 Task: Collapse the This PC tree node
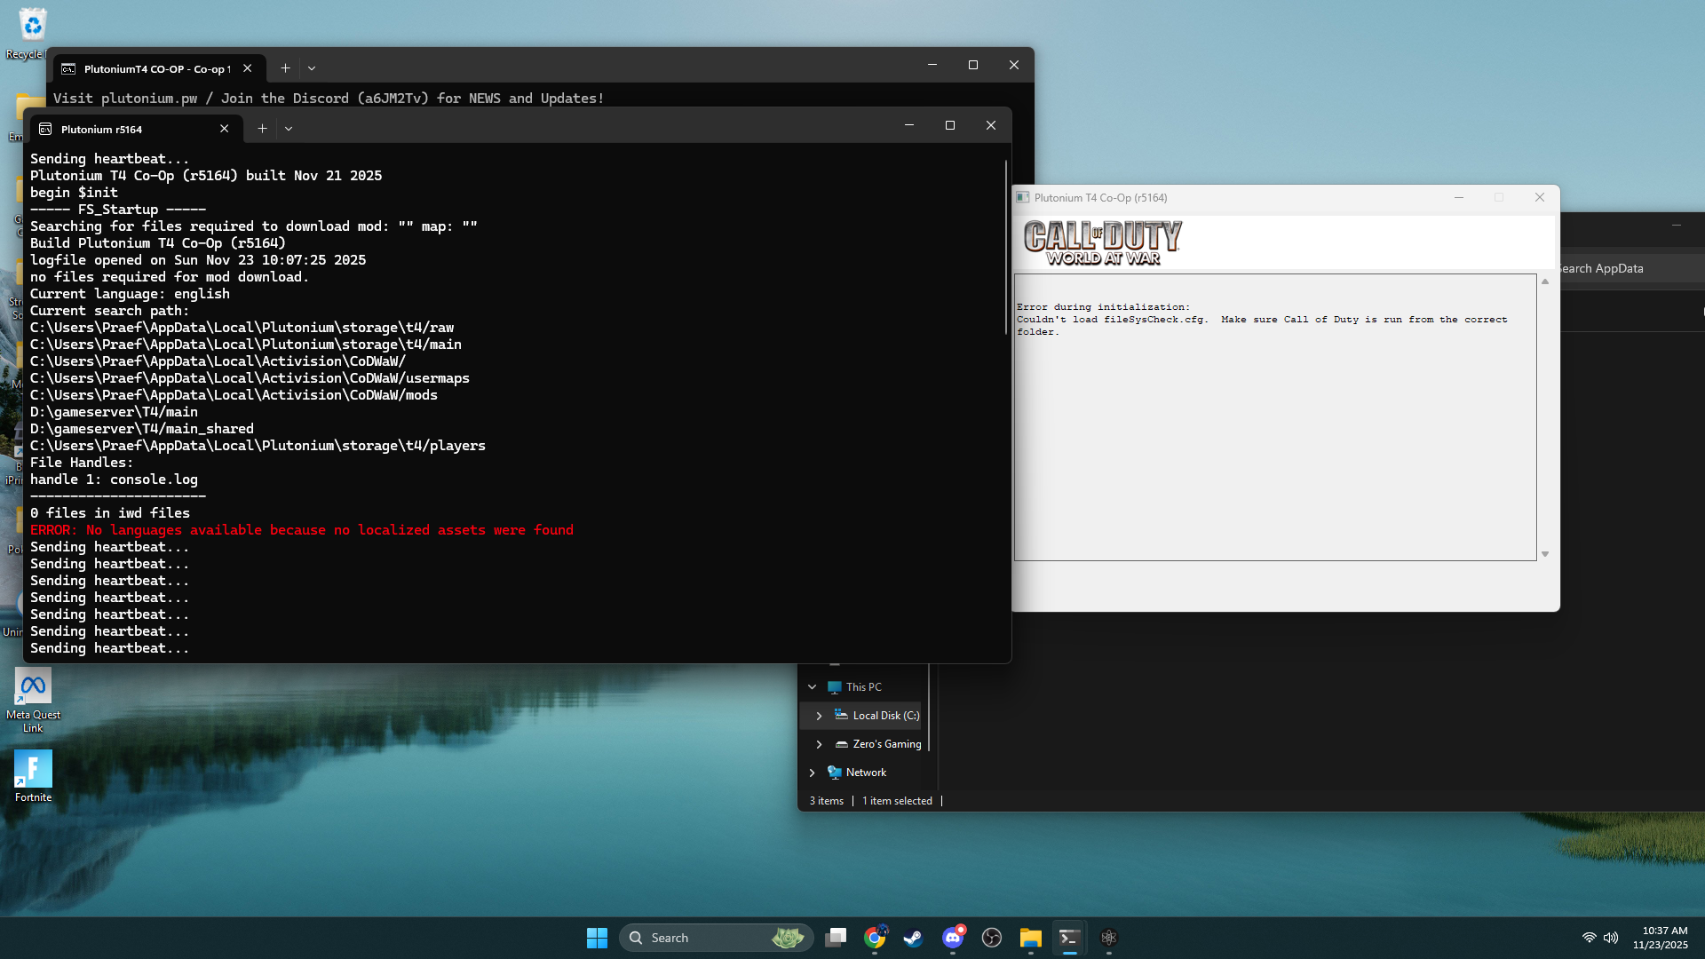click(812, 687)
